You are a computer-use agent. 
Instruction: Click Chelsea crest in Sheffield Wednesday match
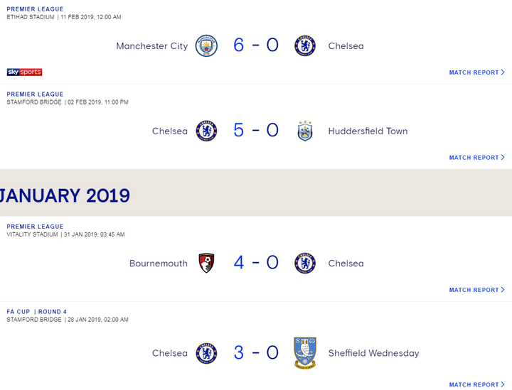206,353
